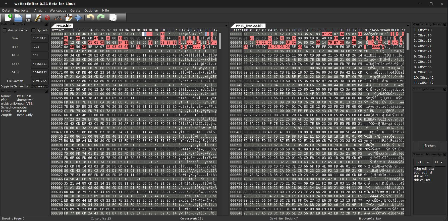Open the tab list arrow of PM10.bin pane
This screenshot has width=448, height=221.
pos(226,26)
